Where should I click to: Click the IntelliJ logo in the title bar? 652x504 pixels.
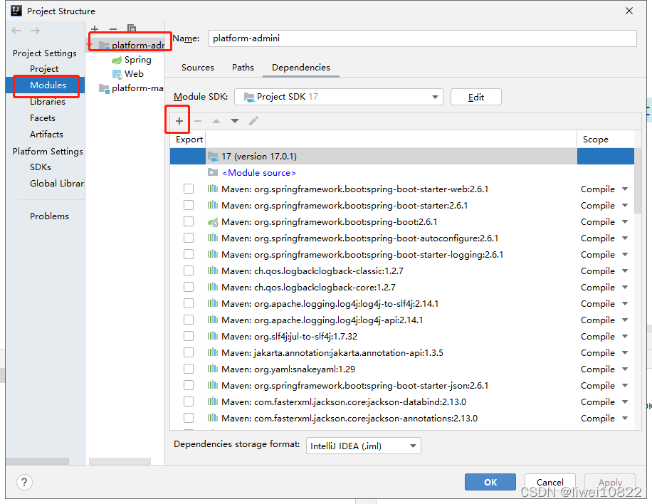16,11
